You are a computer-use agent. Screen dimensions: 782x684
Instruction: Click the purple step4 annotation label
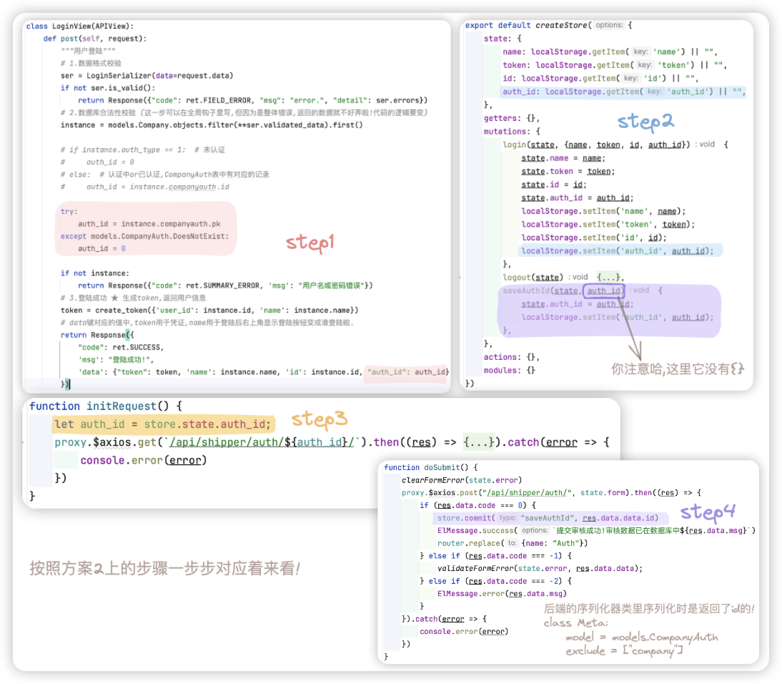click(707, 512)
